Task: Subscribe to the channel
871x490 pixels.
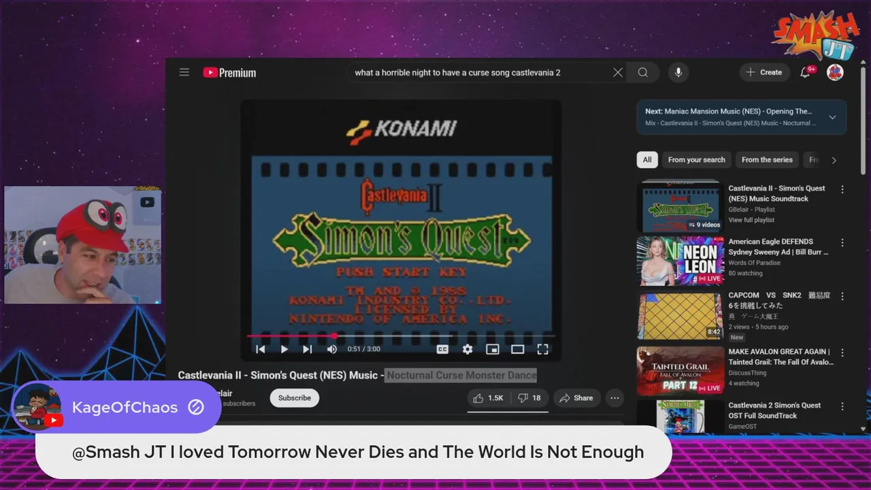Action: 295,398
